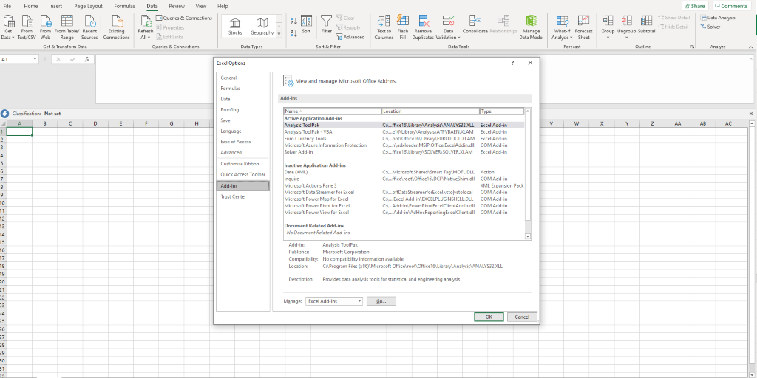This screenshot has height=378, width=757.
Task: Click the Get Data icon
Action: click(8, 22)
